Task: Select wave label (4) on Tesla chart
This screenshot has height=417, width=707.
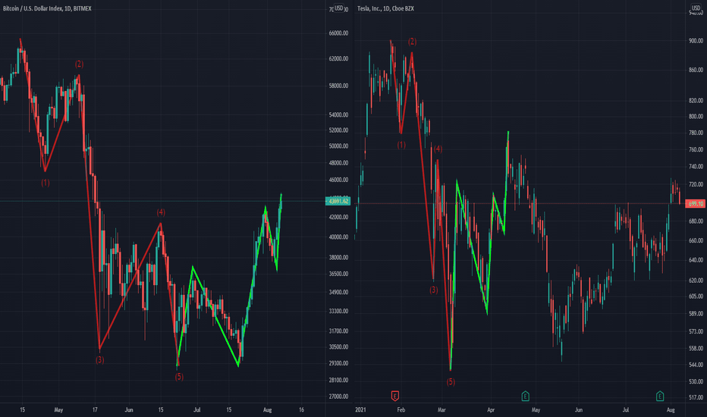Action: click(438, 149)
